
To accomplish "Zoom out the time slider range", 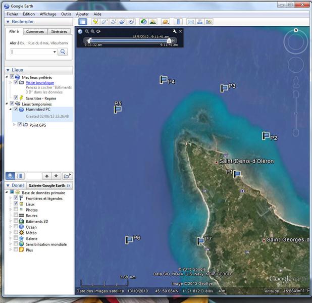I will tap(87, 31).
